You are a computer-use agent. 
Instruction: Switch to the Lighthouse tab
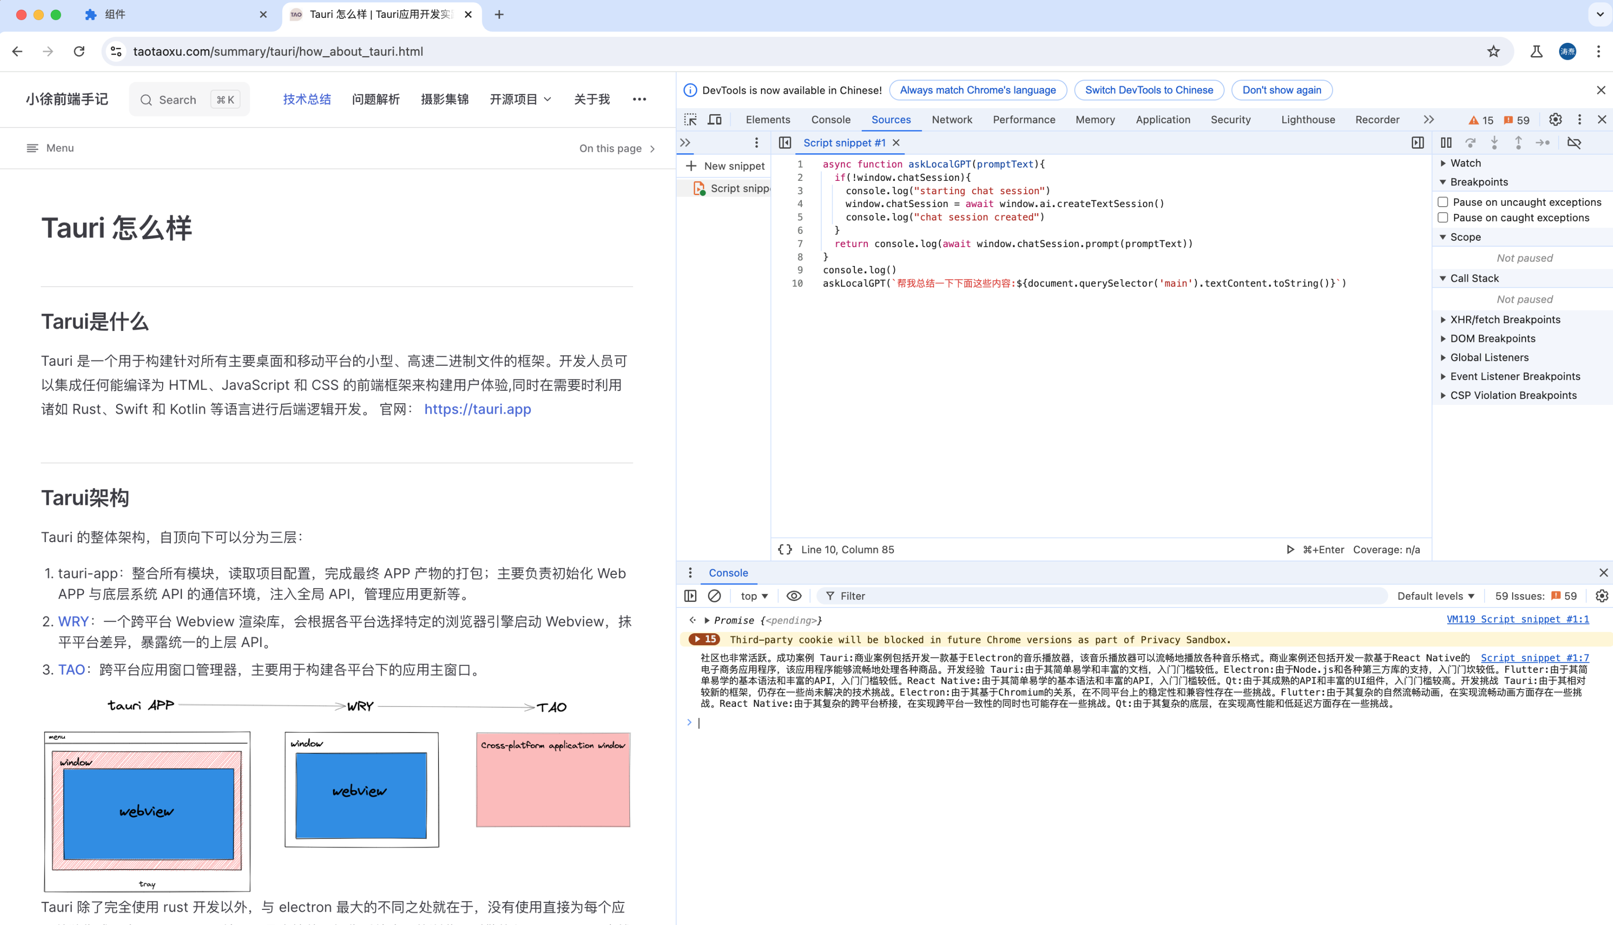pyautogui.click(x=1308, y=120)
